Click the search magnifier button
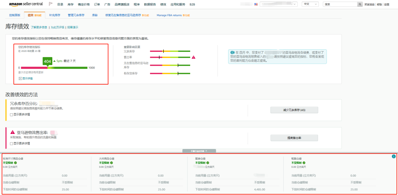This screenshot has height=195, width=398. tap(360, 4)
